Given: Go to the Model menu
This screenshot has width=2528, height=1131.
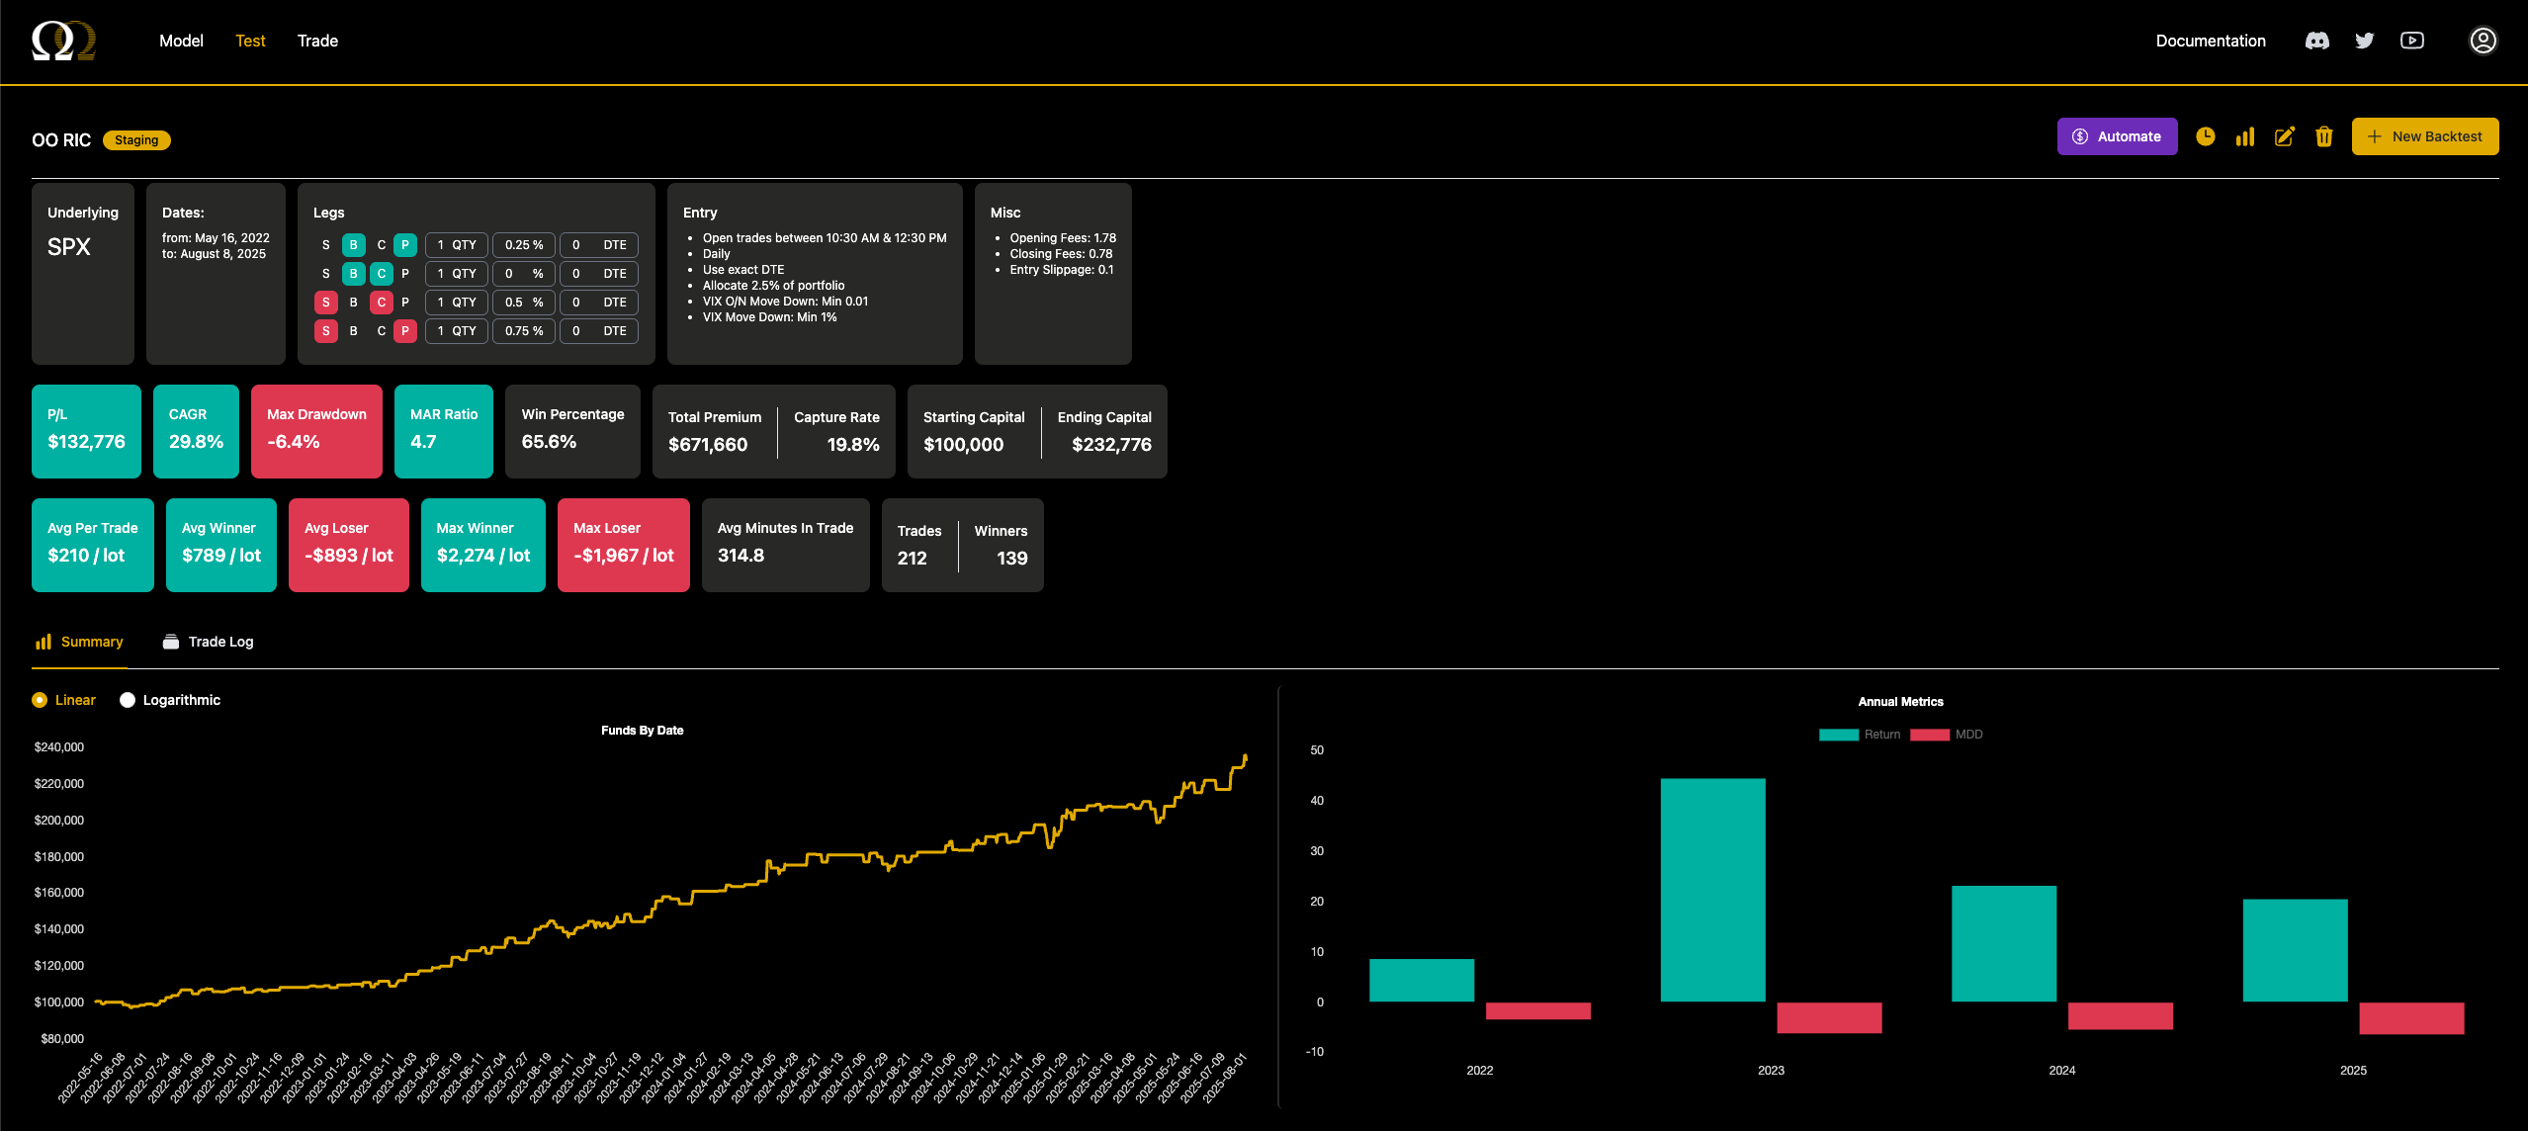Looking at the screenshot, I should 181,41.
